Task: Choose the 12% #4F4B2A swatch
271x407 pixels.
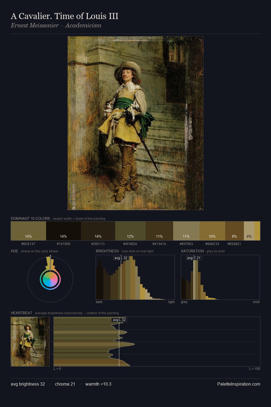Action: click(130, 231)
